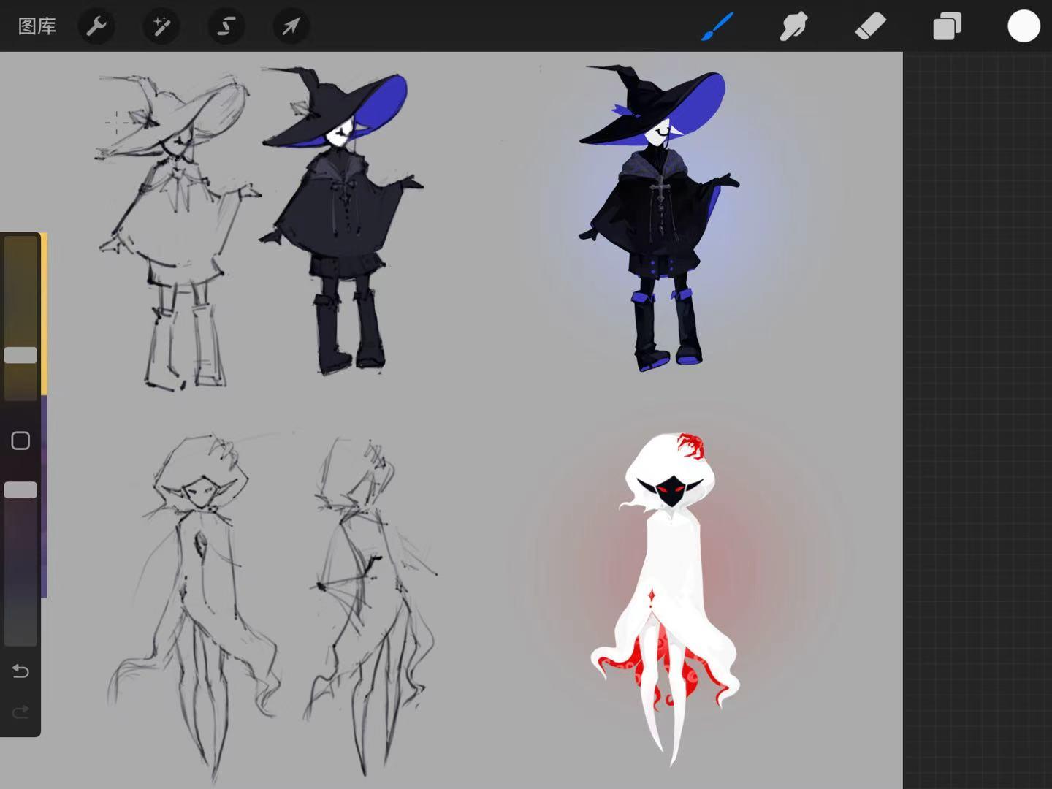Click the brush size slider handle

coord(20,355)
